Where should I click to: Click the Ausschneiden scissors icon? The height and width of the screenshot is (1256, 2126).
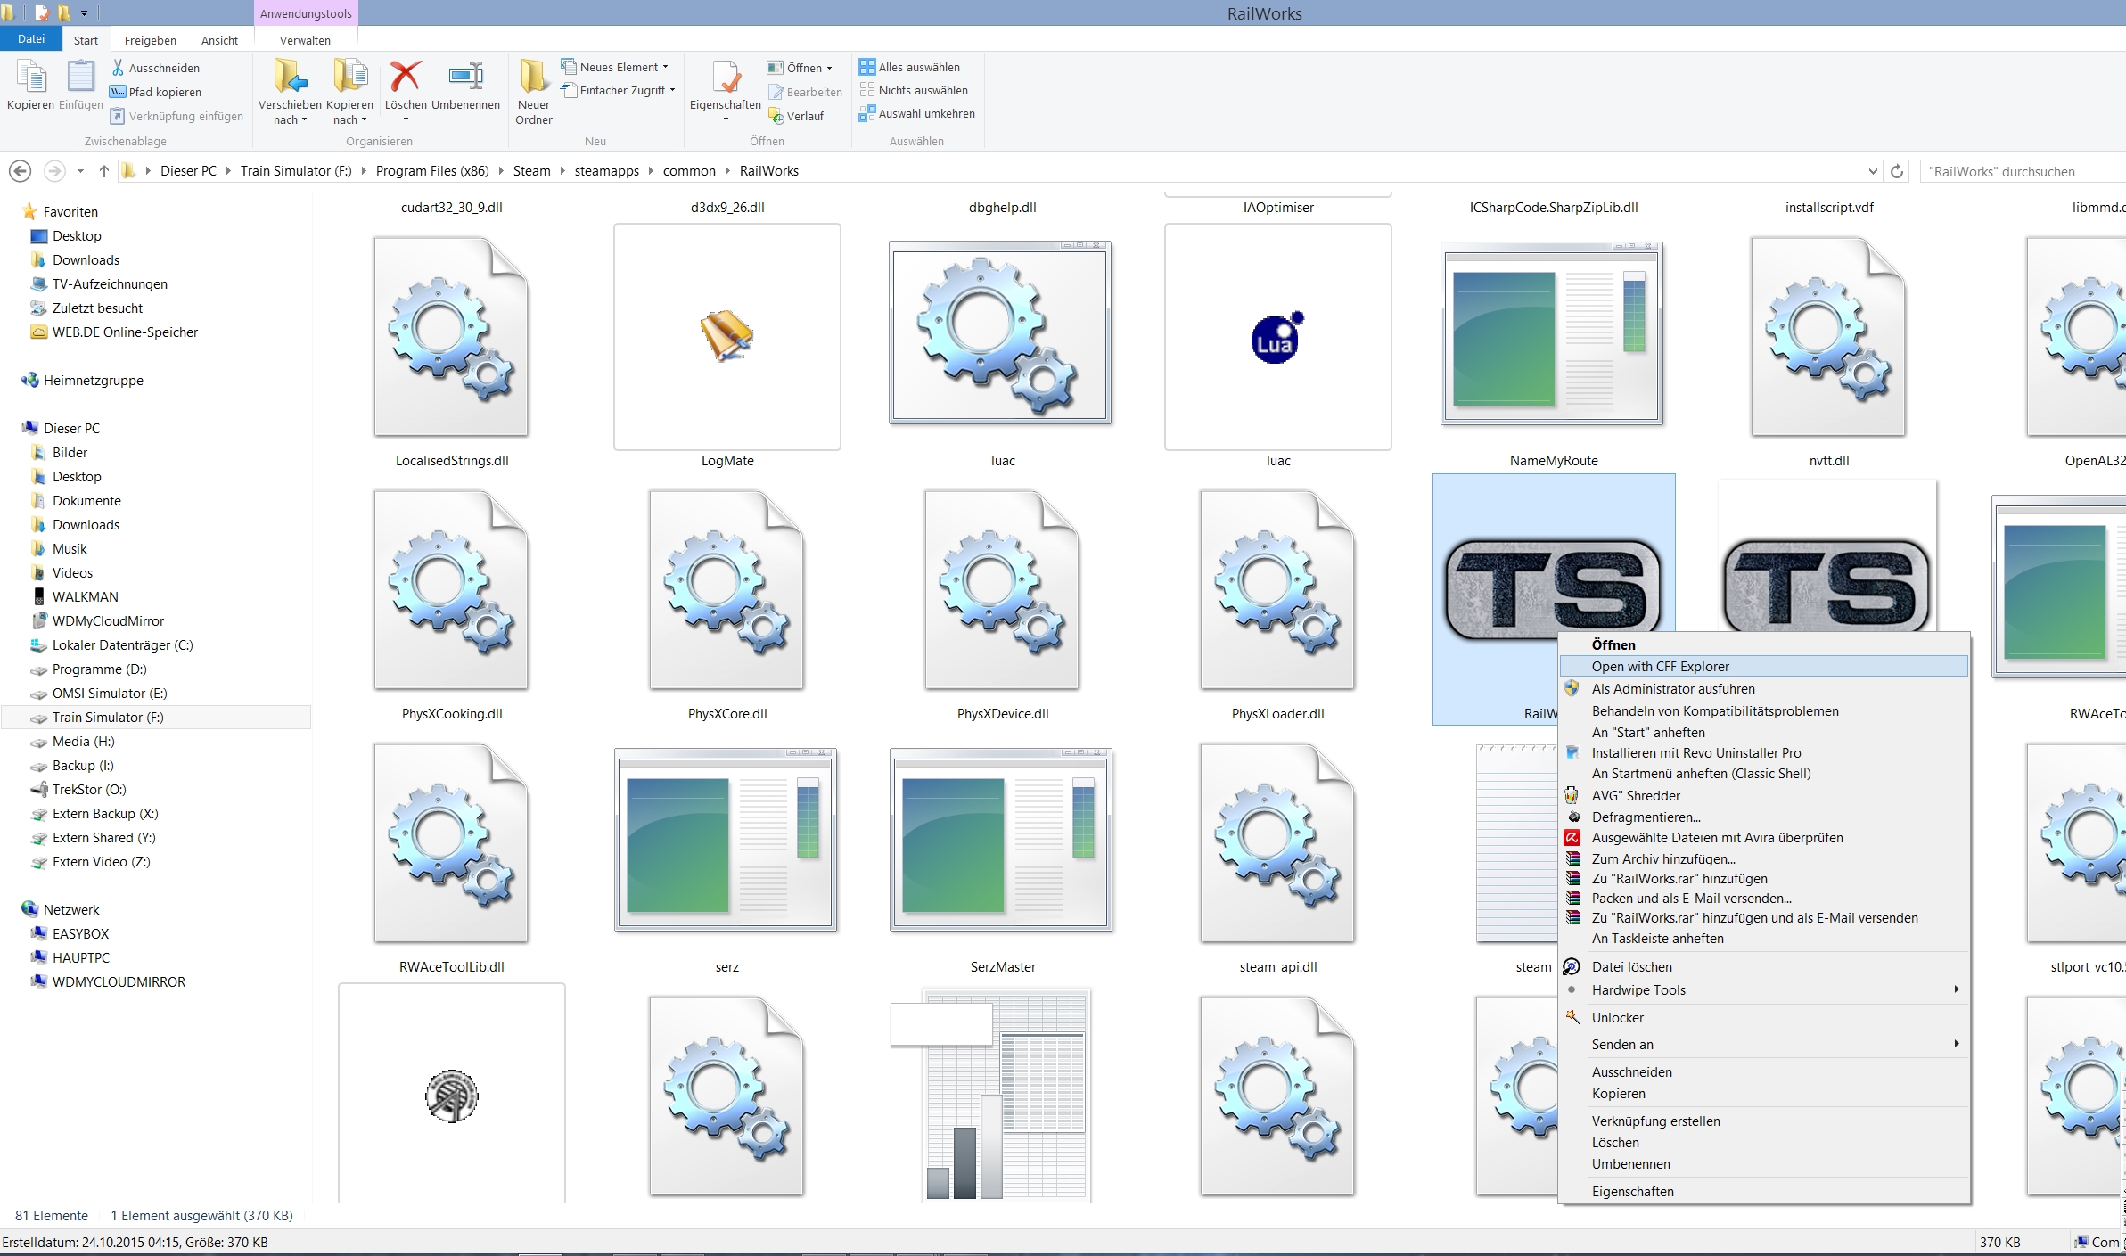pyautogui.click(x=118, y=68)
